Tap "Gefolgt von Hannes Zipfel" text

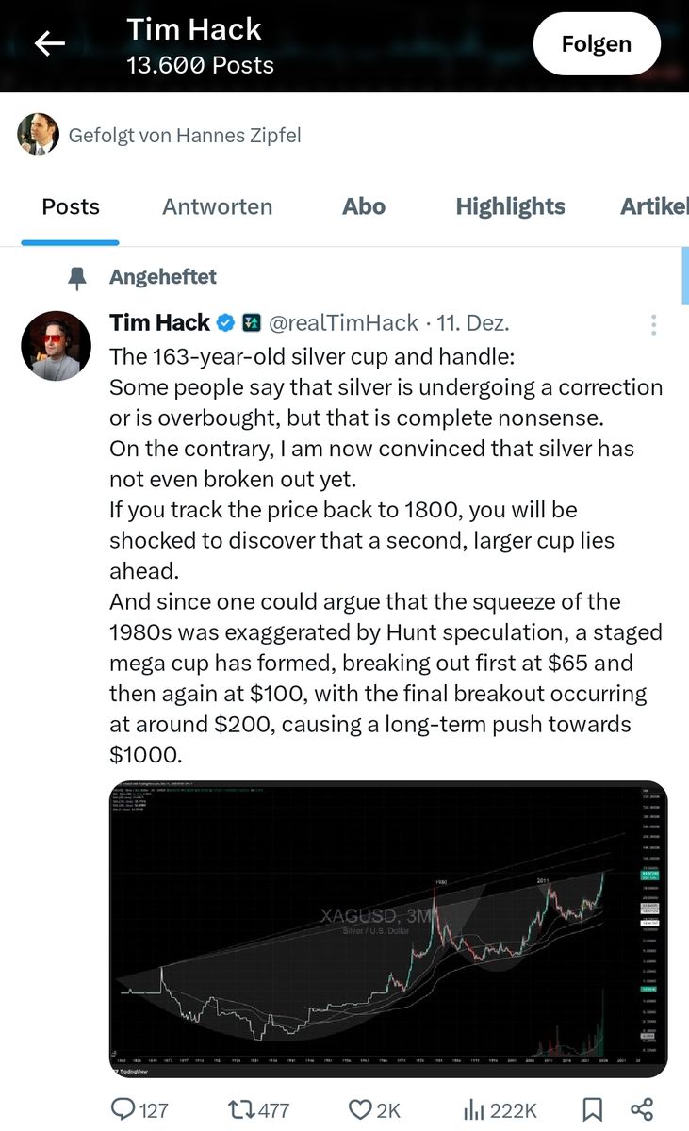pos(185,136)
